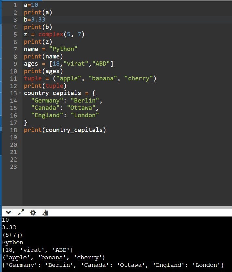Click the "Ottawa" value on line 15
Screen dimensions: 232x272
pyautogui.click(x=81, y=108)
